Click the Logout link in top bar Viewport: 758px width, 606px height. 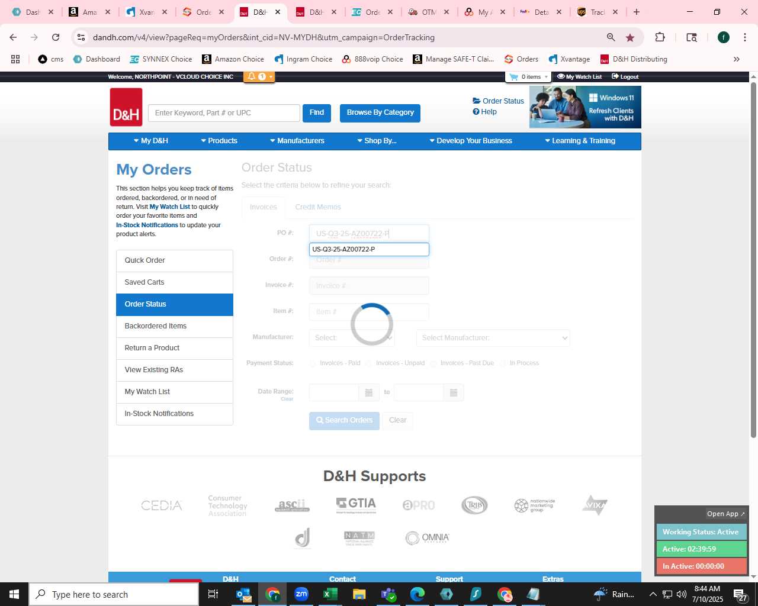[625, 77]
